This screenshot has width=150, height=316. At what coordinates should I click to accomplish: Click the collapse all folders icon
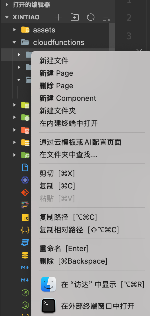tap(107, 17)
